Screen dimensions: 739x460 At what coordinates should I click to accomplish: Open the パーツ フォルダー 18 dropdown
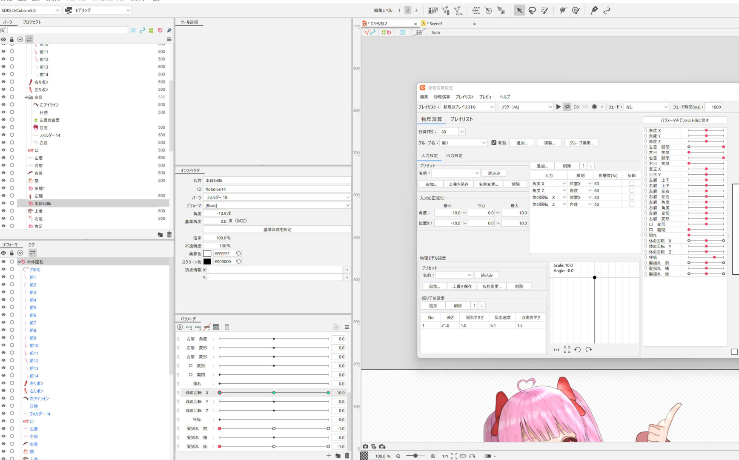277,197
